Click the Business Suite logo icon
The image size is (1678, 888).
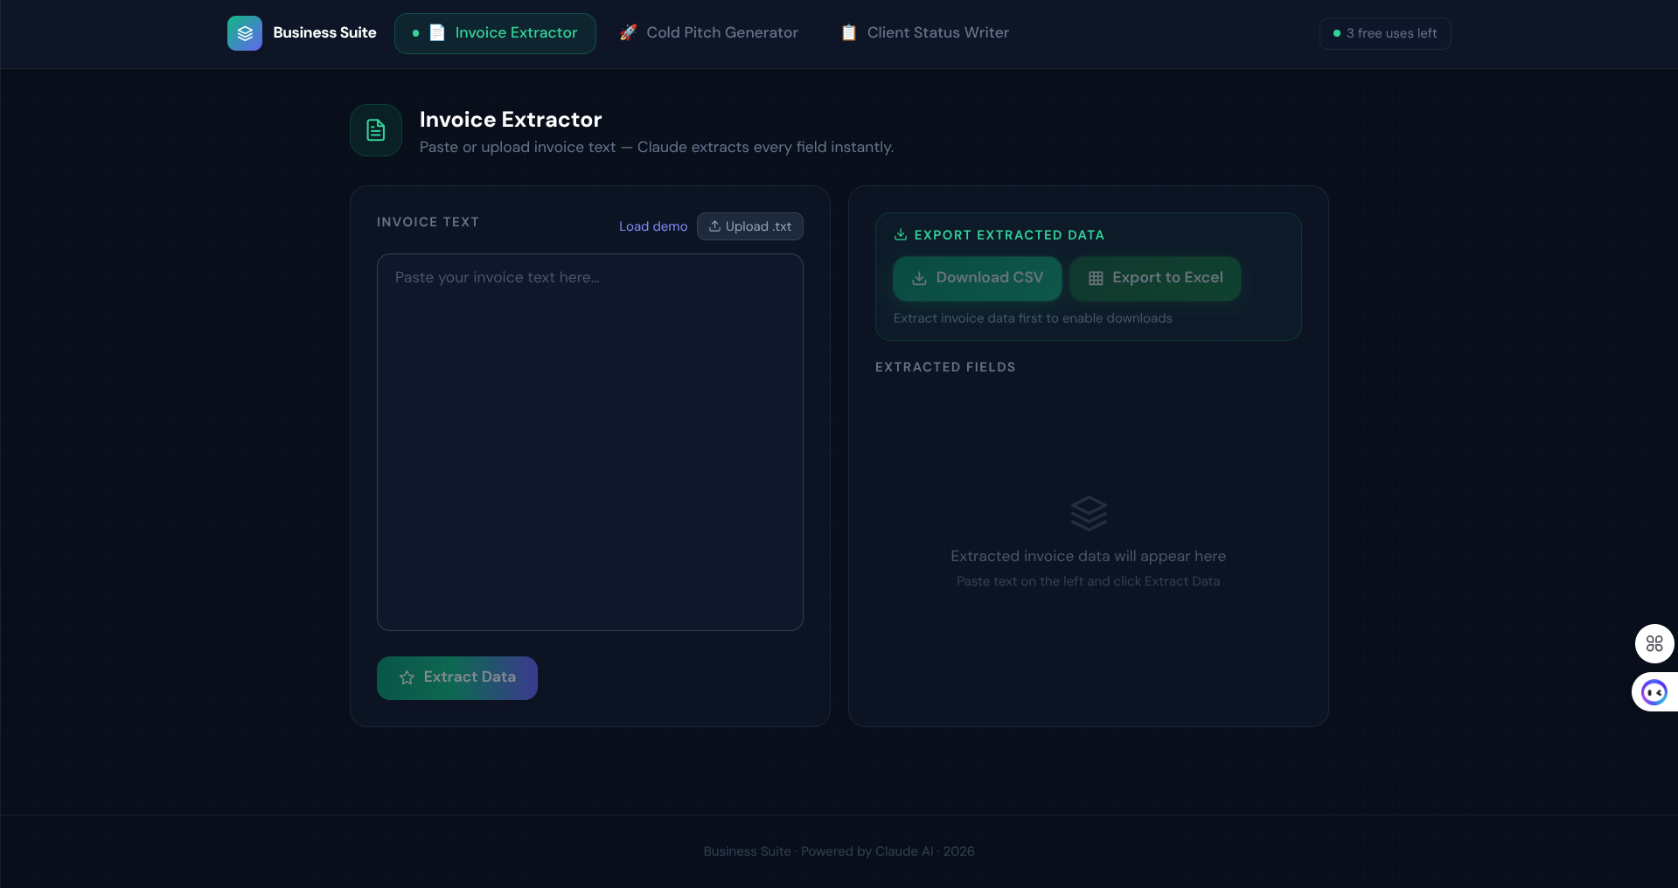coord(245,33)
